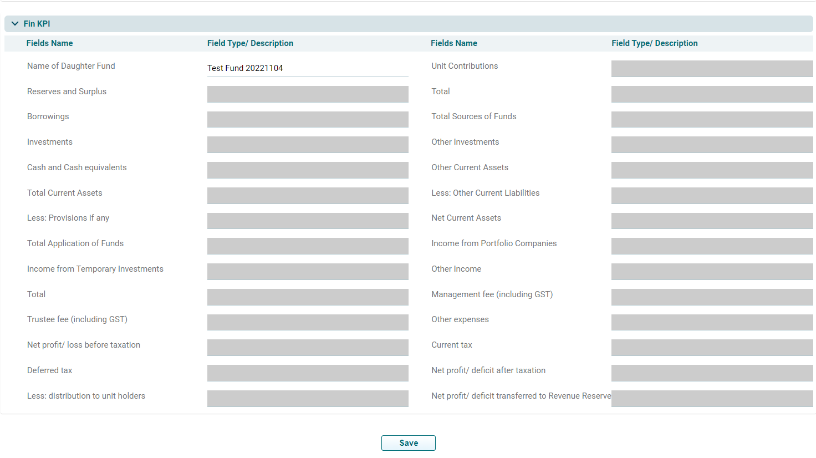This screenshot has width=816, height=458.
Task: Select the Less: Provisions if any field
Action: coord(308,221)
